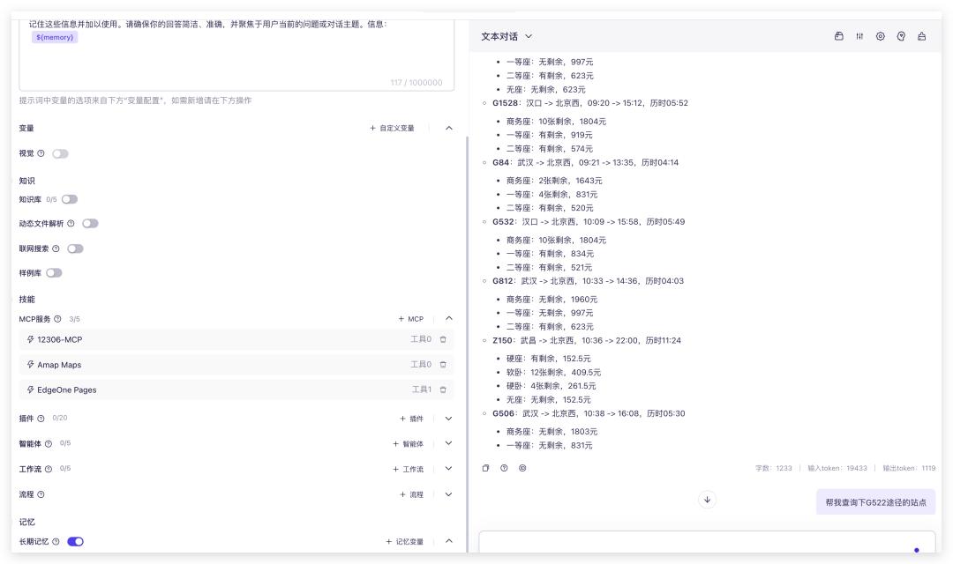Enable the 联网搜索 switch
The image size is (953, 564).
pyautogui.click(x=78, y=248)
